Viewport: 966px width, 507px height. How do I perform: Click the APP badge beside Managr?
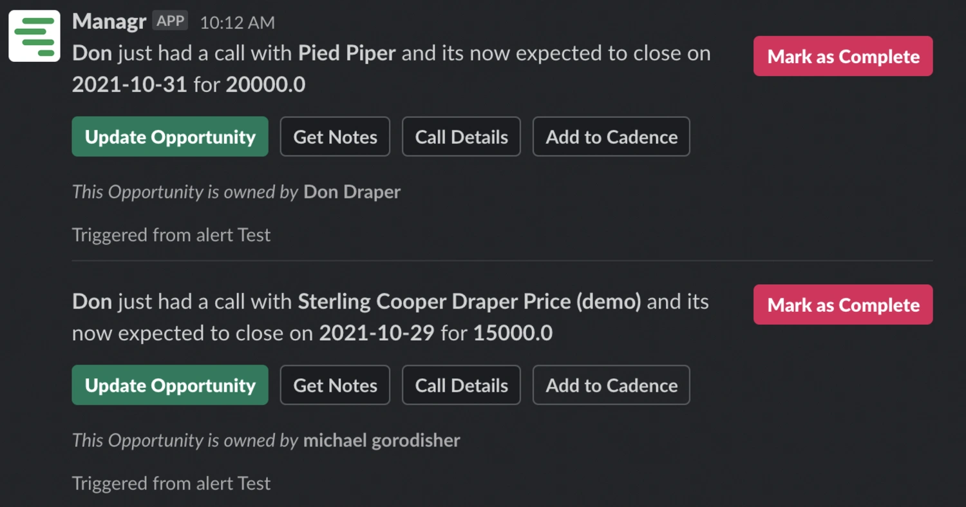coord(171,21)
